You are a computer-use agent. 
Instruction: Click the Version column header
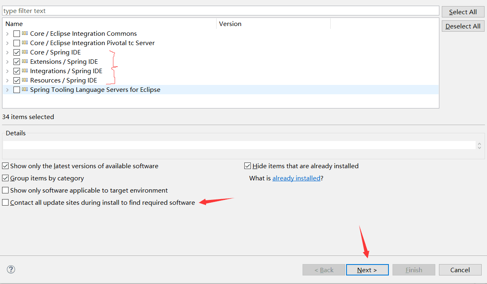point(273,24)
